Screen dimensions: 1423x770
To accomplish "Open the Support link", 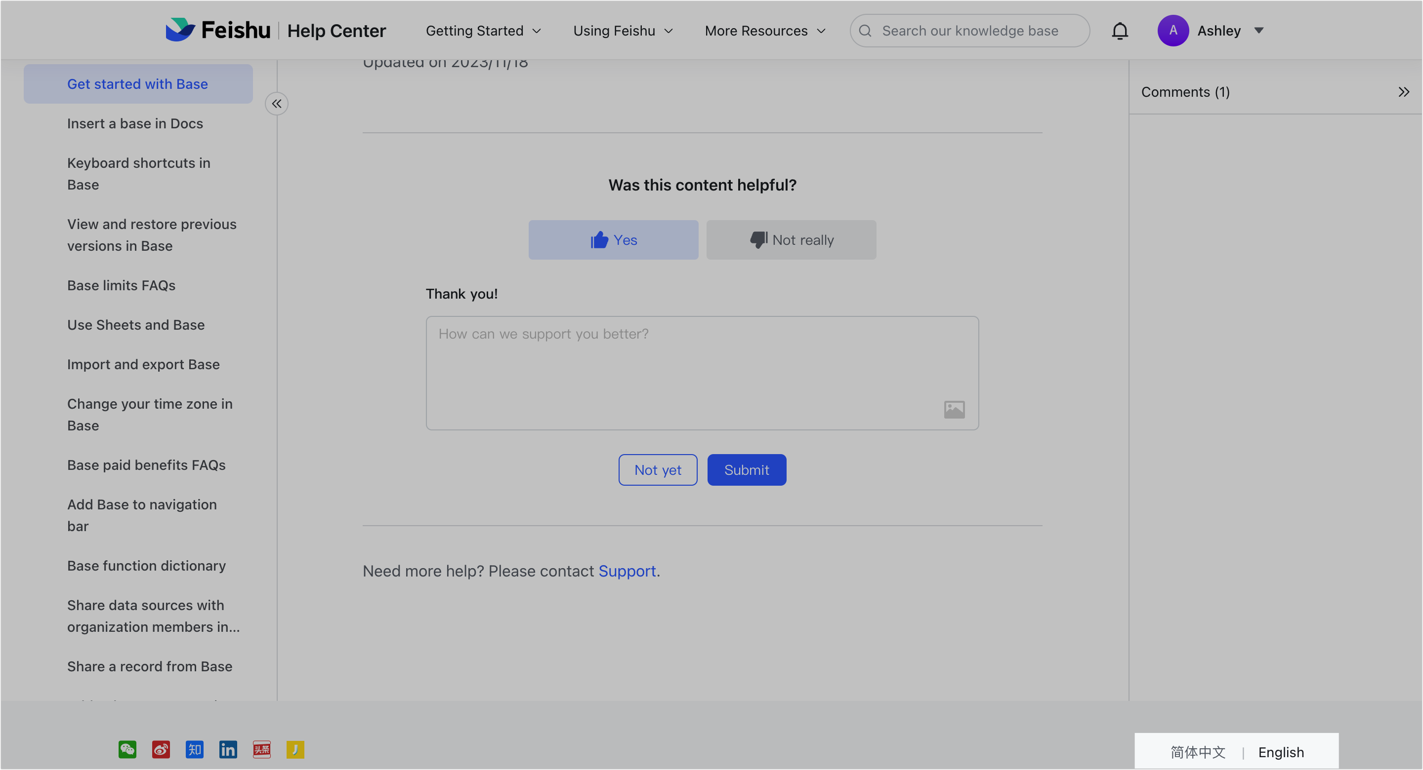I will coord(628,571).
